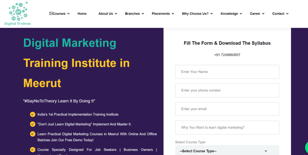Expand the About Us dropdown arrow

tap(116, 14)
